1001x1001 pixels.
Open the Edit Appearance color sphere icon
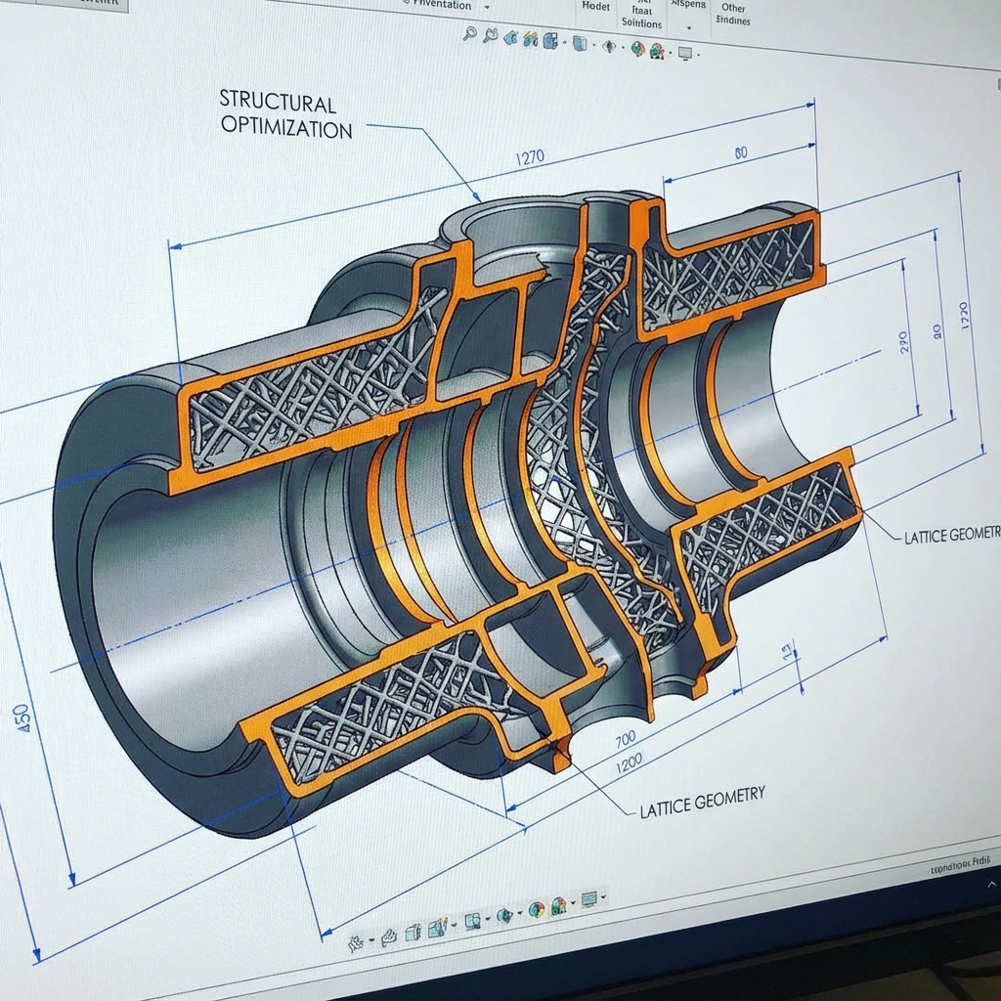(636, 48)
